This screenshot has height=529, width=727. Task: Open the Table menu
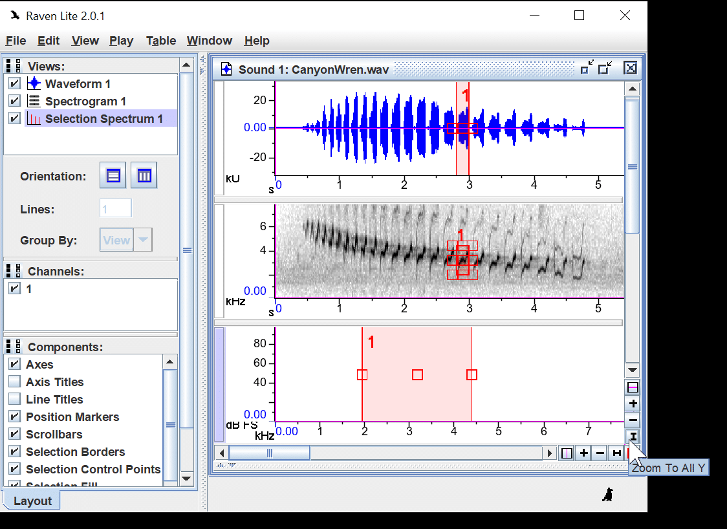pos(161,41)
